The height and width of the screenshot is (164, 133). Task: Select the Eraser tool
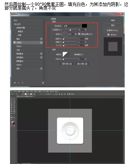[11, 109]
